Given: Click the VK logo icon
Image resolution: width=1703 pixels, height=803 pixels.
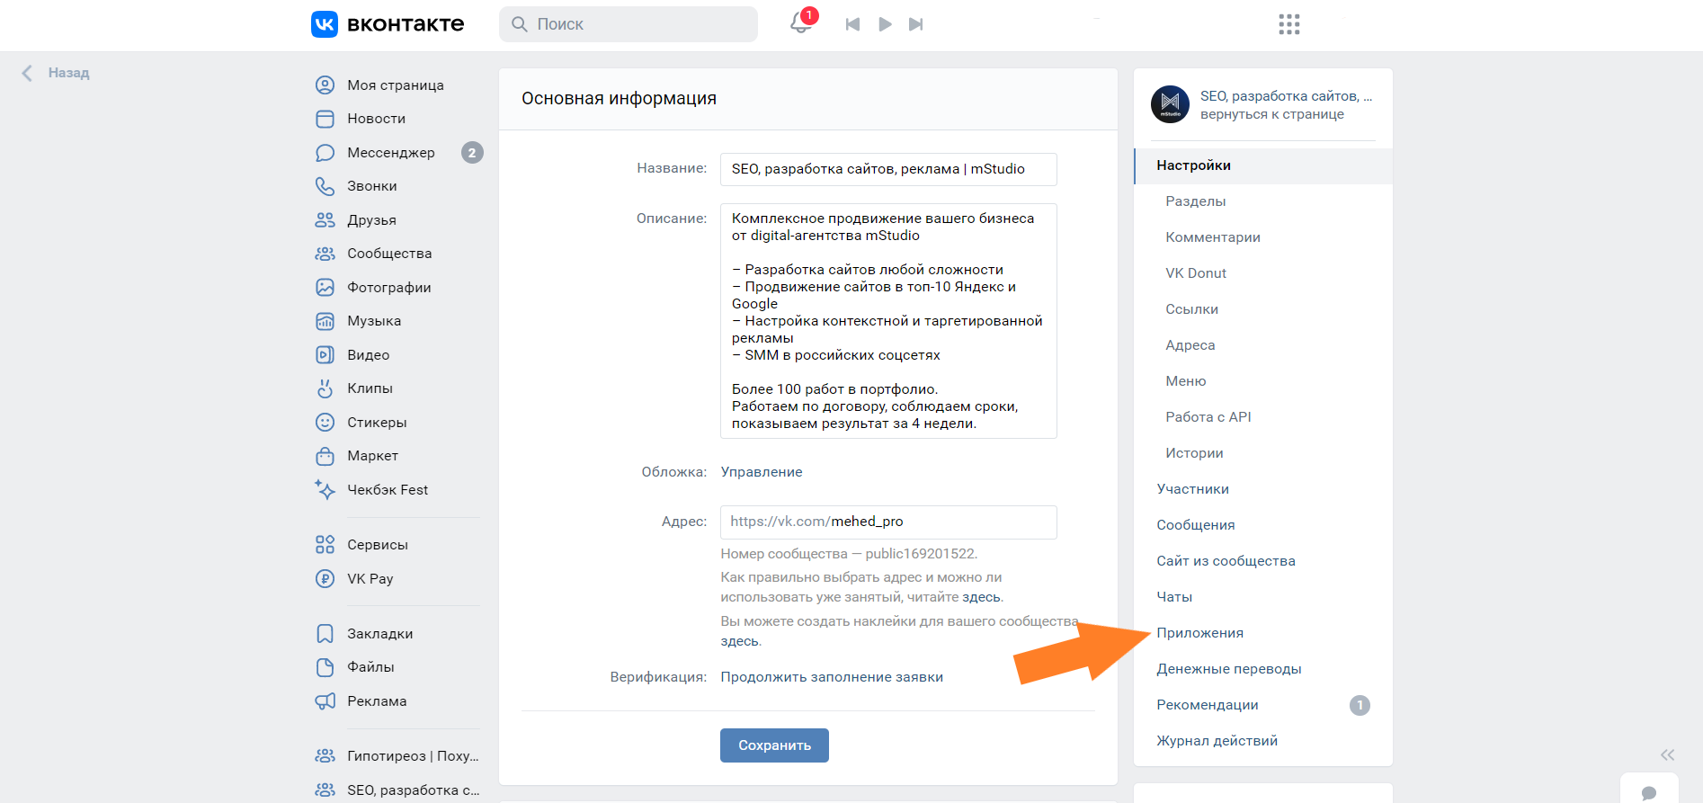Looking at the screenshot, I should [x=324, y=24].
